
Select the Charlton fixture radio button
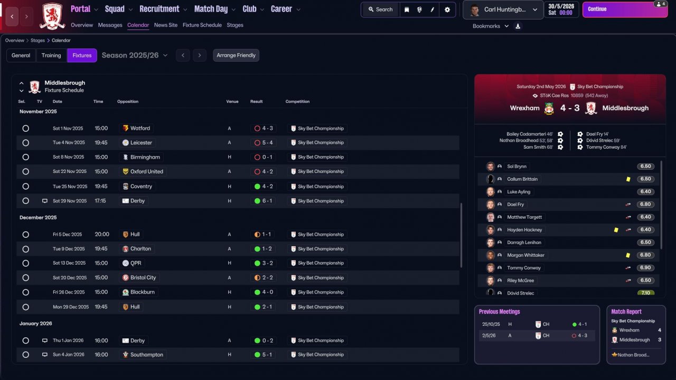tap(25, 249)
